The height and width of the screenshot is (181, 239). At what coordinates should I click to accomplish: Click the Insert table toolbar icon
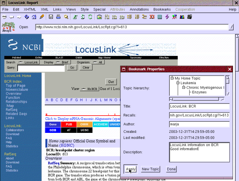tap(160, 17)
